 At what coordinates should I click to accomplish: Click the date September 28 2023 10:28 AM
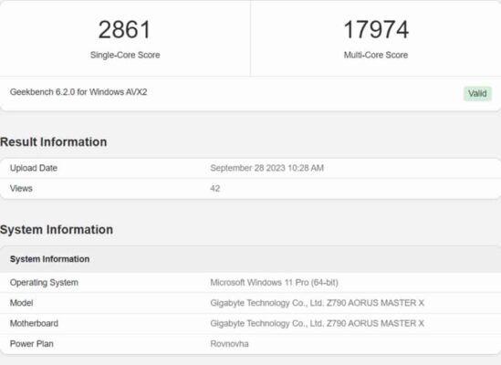tap(266, 168)
